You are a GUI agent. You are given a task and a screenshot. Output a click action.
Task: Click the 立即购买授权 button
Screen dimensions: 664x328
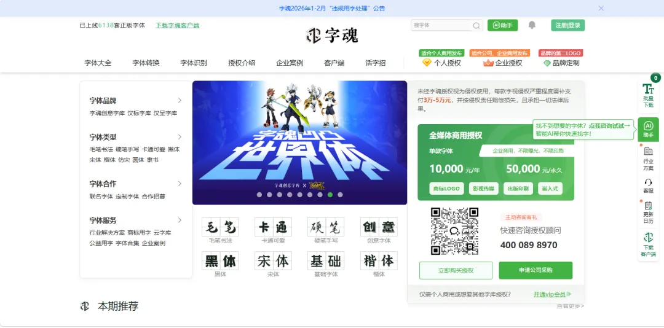click(x=456, y=270)
